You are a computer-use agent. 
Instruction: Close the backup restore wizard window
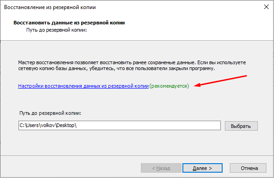[x=266, y=7]
